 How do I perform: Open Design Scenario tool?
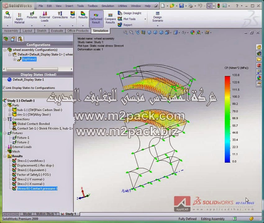[157, 17]
